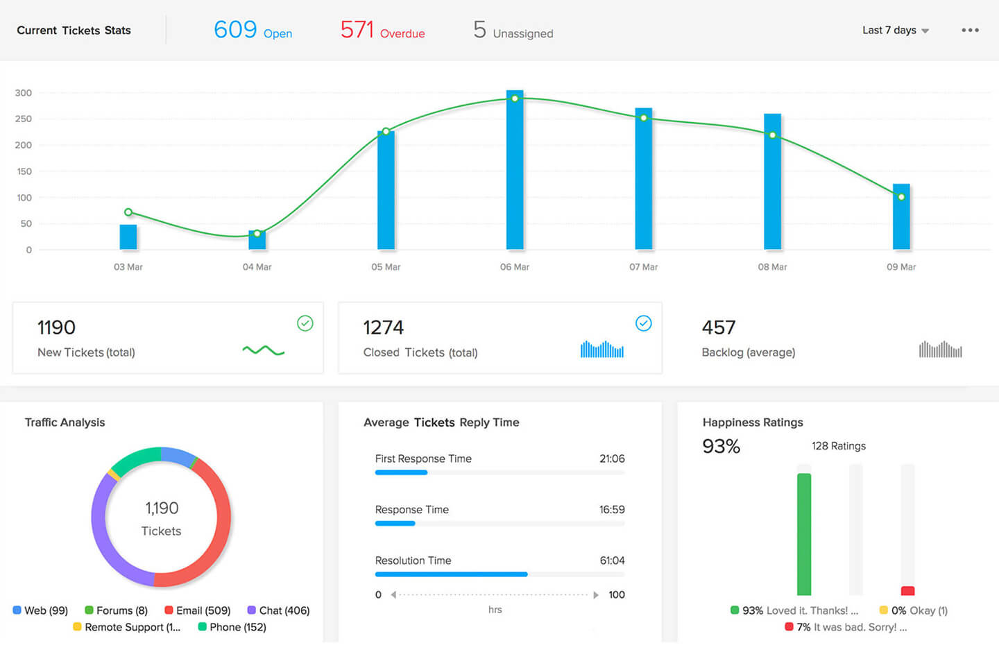Click the 1,190 Tickets donut center
This screenshot has width=999, height=659.
pos(161,519)
